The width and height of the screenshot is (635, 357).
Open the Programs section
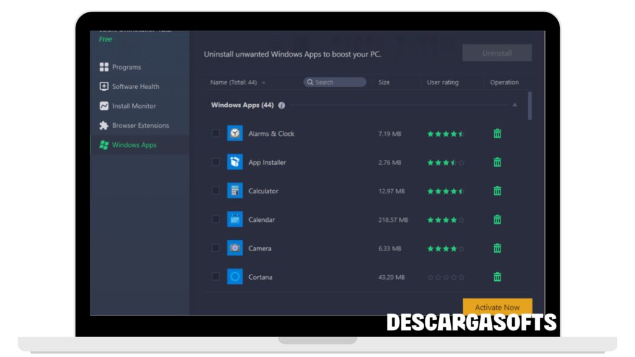(127, 67)
